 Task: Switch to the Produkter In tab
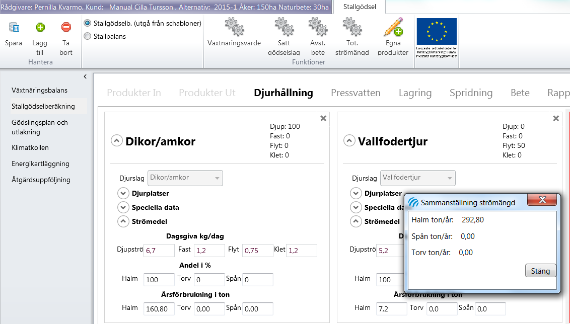(134, 93)
